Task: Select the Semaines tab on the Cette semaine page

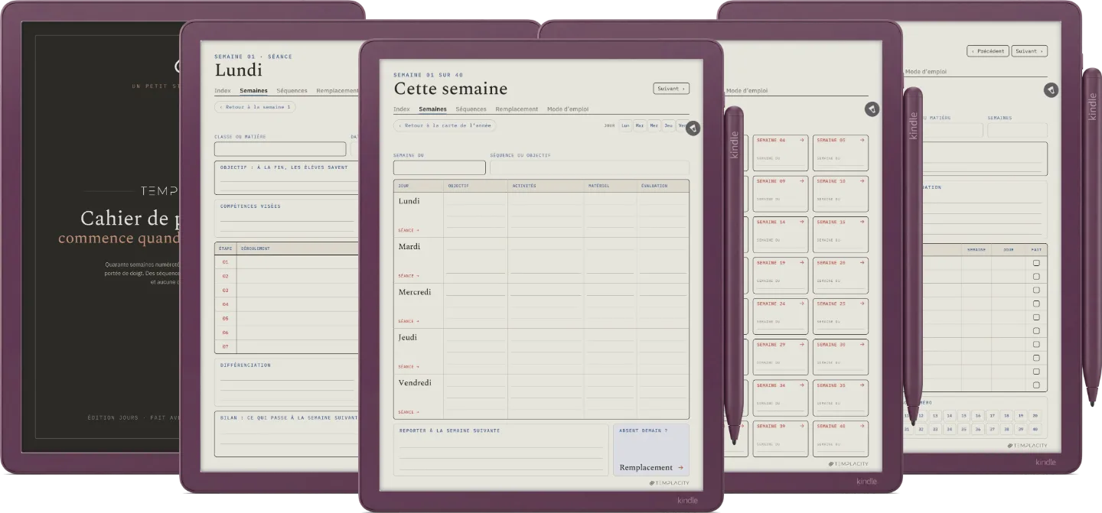Action: tap(432, 109)
